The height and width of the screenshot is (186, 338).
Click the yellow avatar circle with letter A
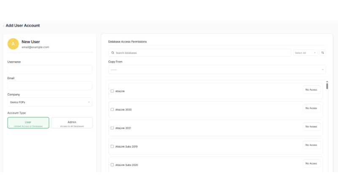13,44
